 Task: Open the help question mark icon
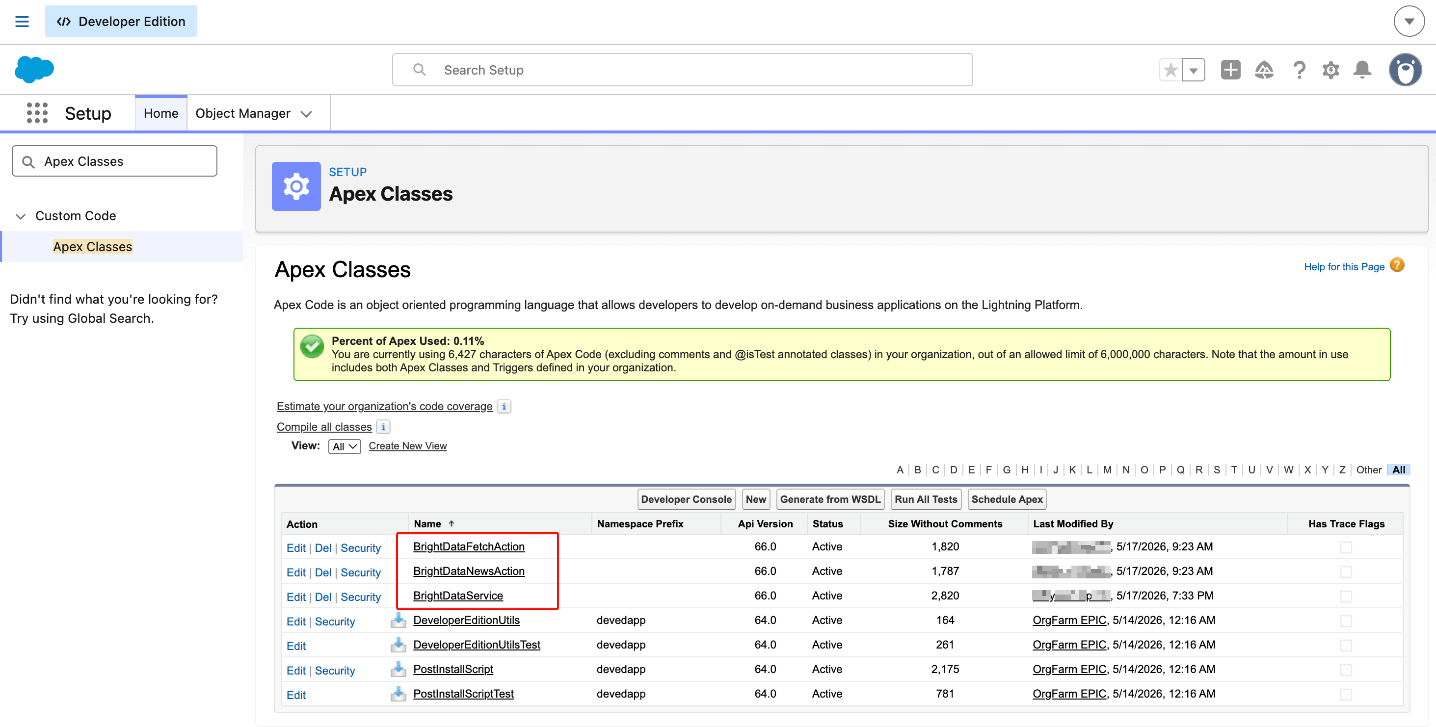[1299, 70]
